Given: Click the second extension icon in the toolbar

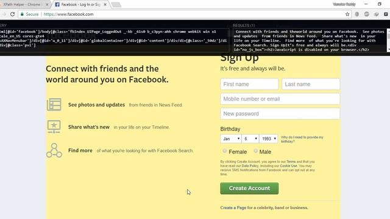Looking at the screenshot, I should tap(367, 14).
